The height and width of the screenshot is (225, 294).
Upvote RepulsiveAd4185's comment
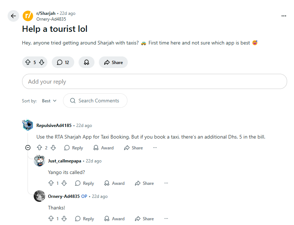click(x=39, y=148)
